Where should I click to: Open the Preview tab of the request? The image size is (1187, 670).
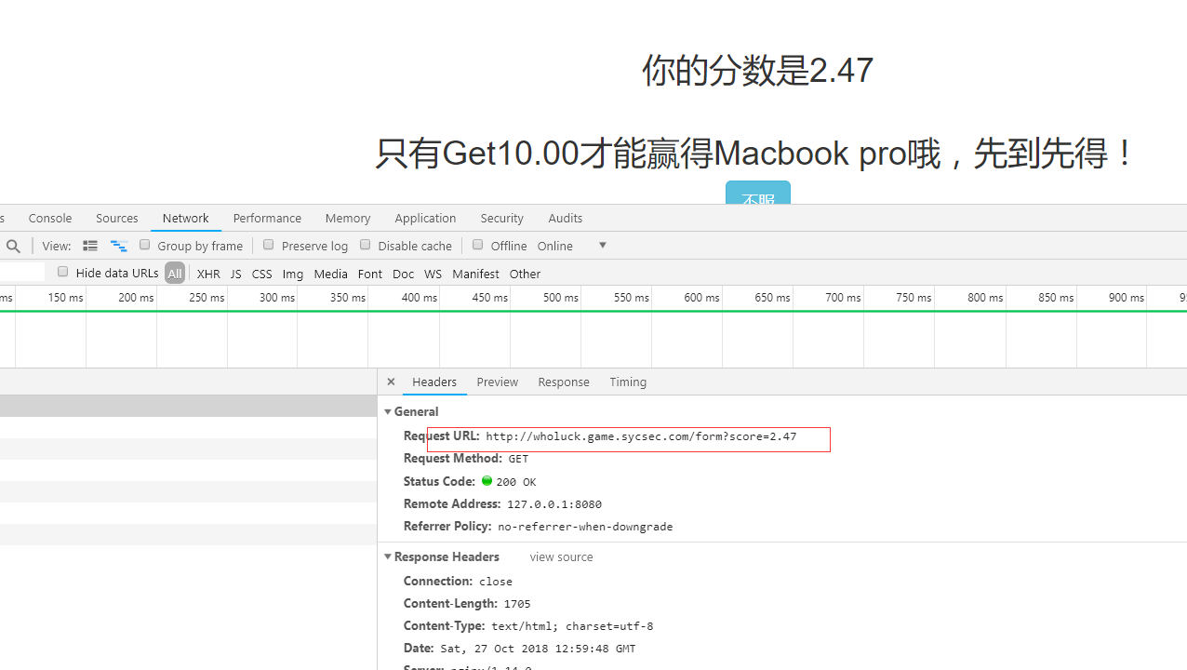[x=498, y=382]
